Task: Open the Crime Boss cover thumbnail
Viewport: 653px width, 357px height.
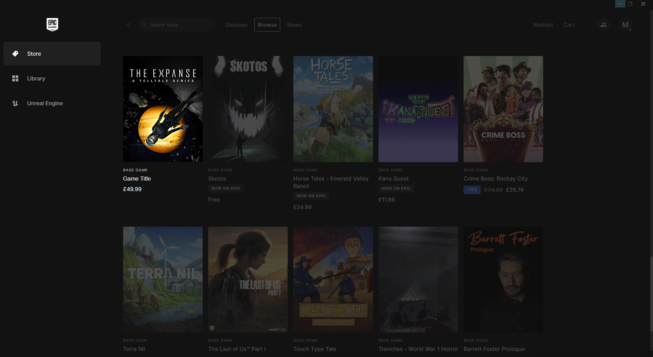Action: [x=503, y=109]
